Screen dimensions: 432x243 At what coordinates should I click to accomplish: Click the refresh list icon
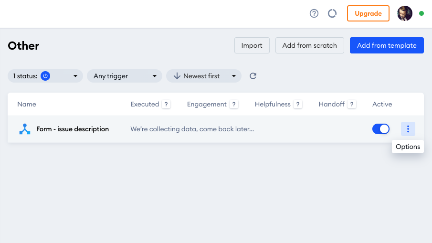(253, 76)
